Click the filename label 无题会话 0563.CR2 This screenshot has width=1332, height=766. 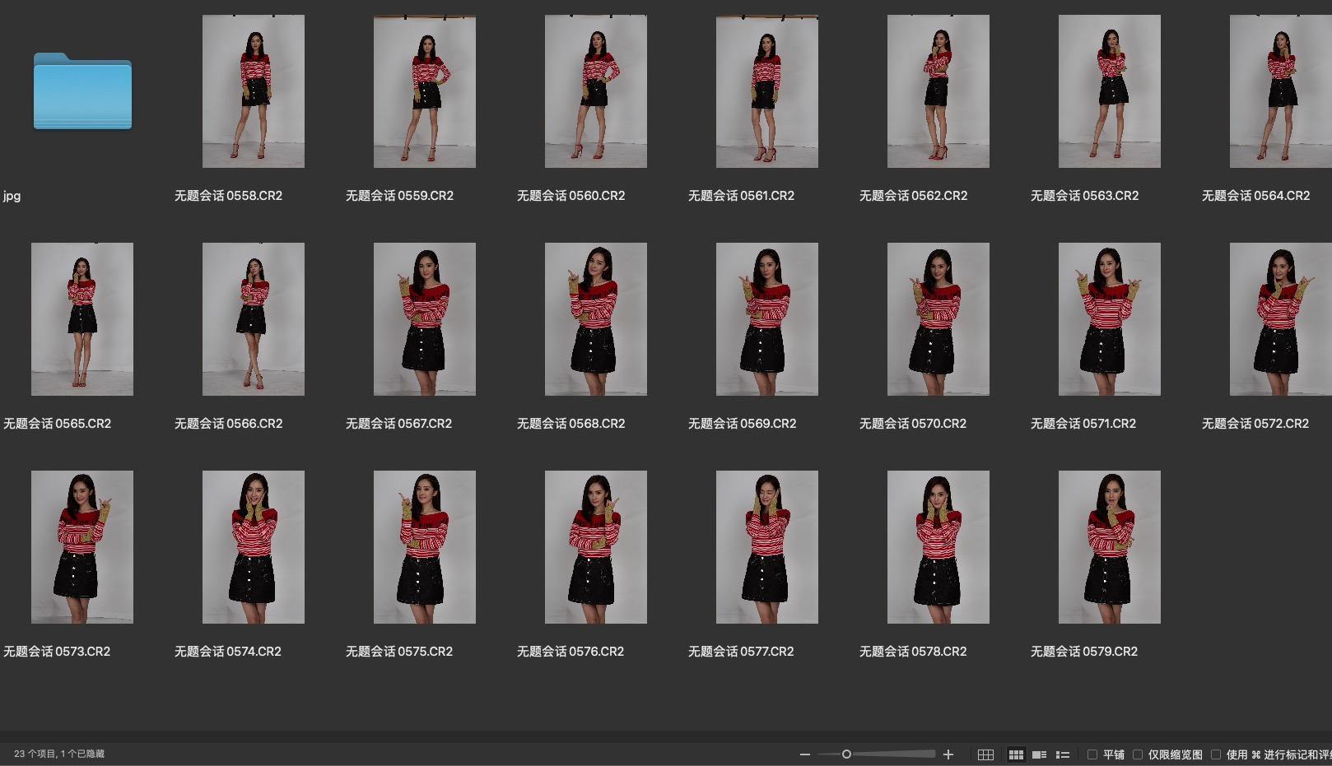click(1084, 196)
